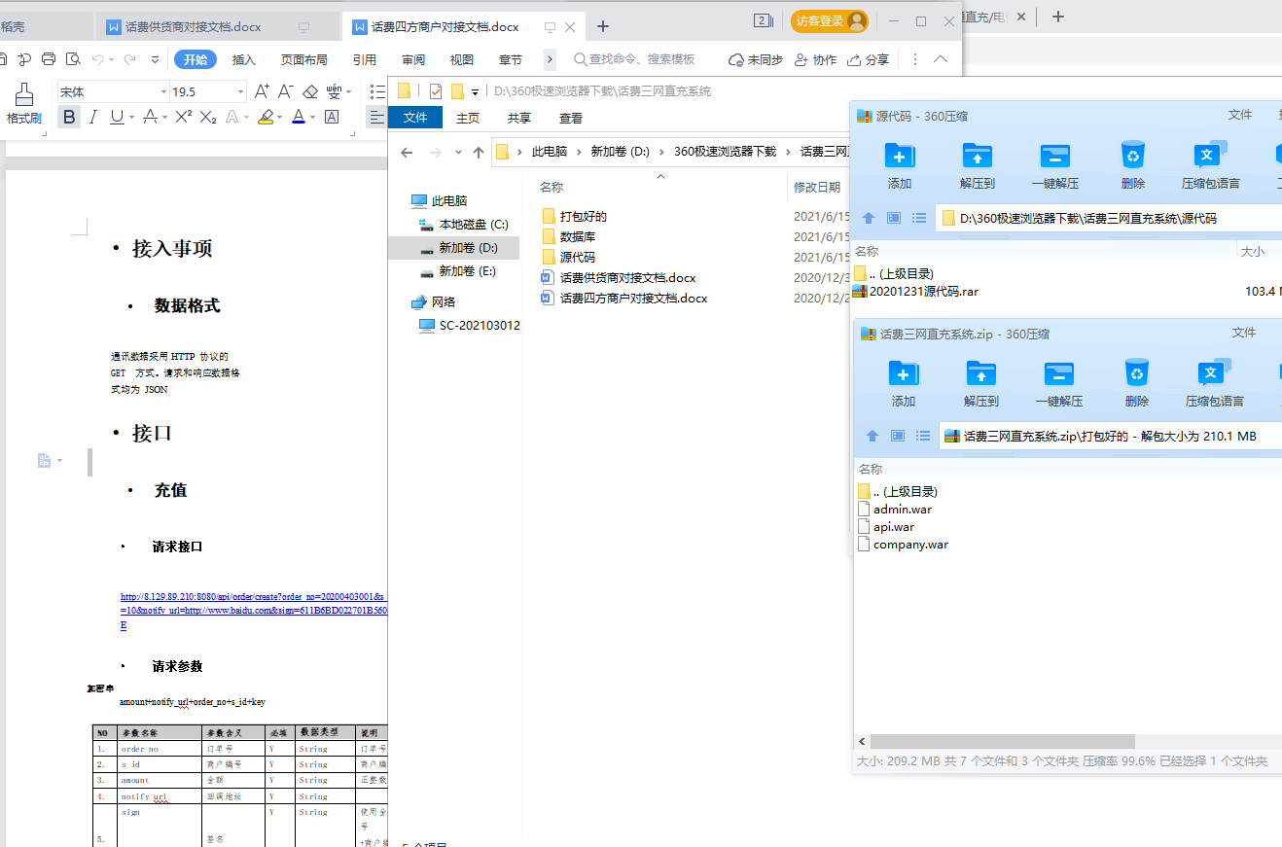The width and height of the screenshot is (1282, 847).
Task: Expand the underline style dropdown arrow
Action: [130, 118]
